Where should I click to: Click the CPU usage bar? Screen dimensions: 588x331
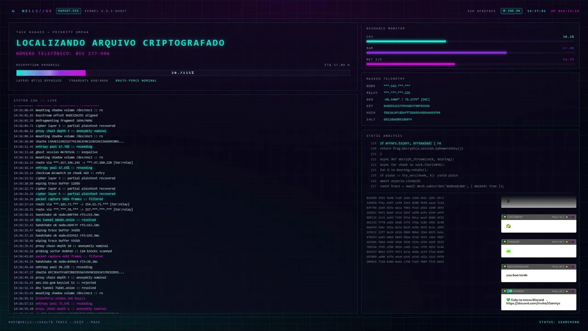click(470, 41)
